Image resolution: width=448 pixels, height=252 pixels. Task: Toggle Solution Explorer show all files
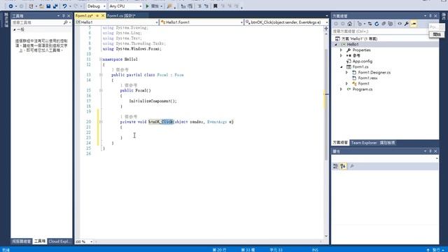pyautogui.click(x=391, y=24)
